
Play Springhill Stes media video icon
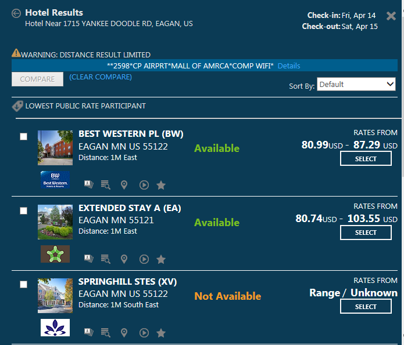tap(144, 333)
